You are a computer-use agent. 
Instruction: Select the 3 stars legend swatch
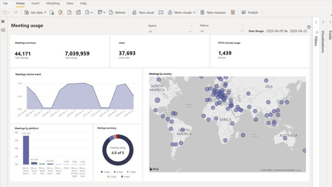128,172
